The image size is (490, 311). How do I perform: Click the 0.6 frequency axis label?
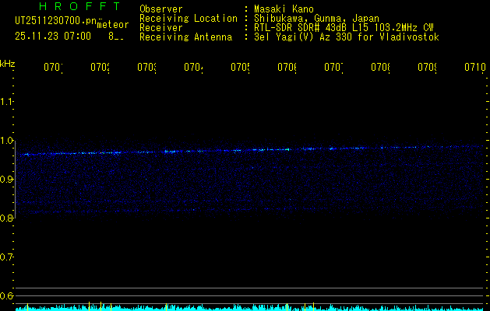(6, 295)
